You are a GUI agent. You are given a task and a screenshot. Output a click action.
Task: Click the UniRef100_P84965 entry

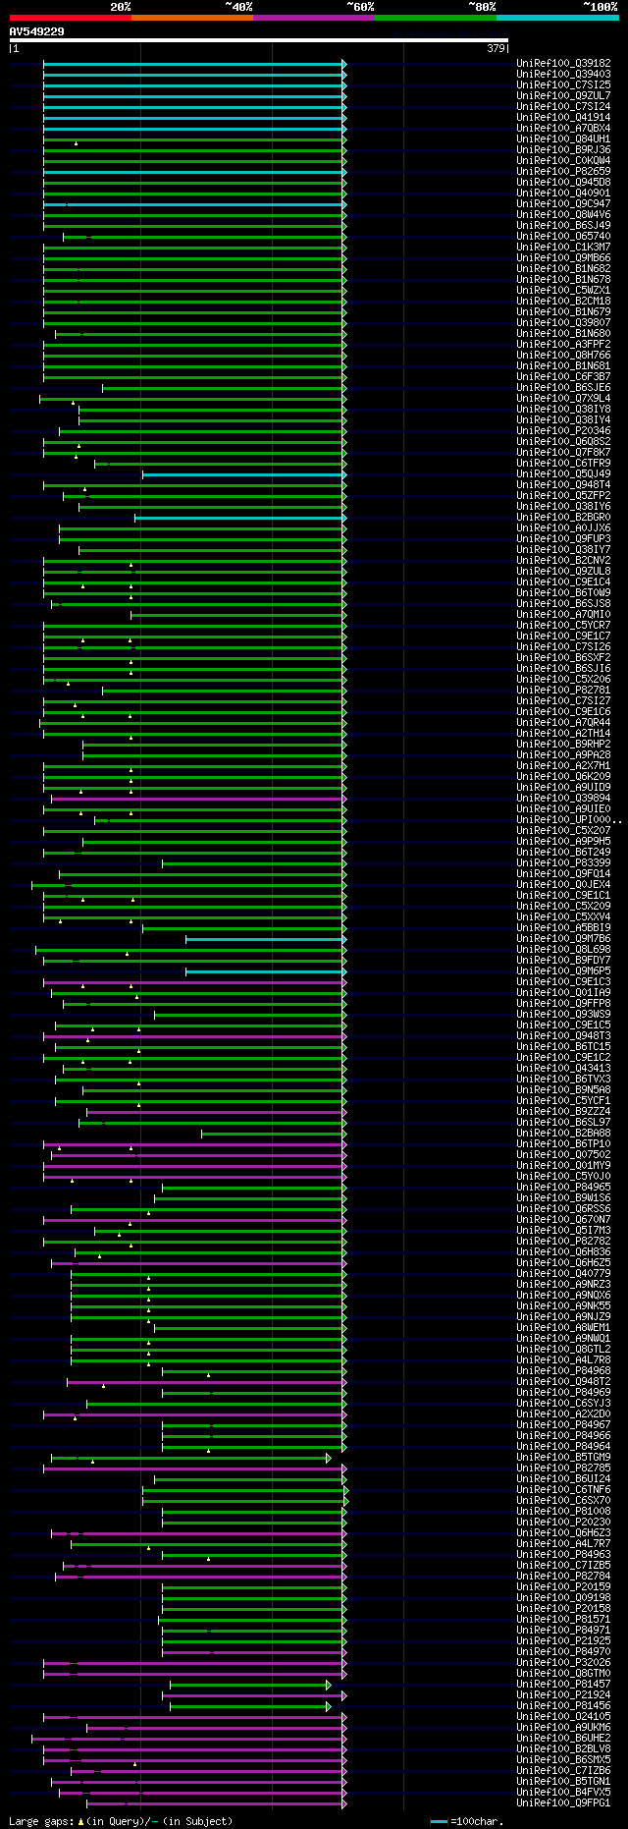563,1188
